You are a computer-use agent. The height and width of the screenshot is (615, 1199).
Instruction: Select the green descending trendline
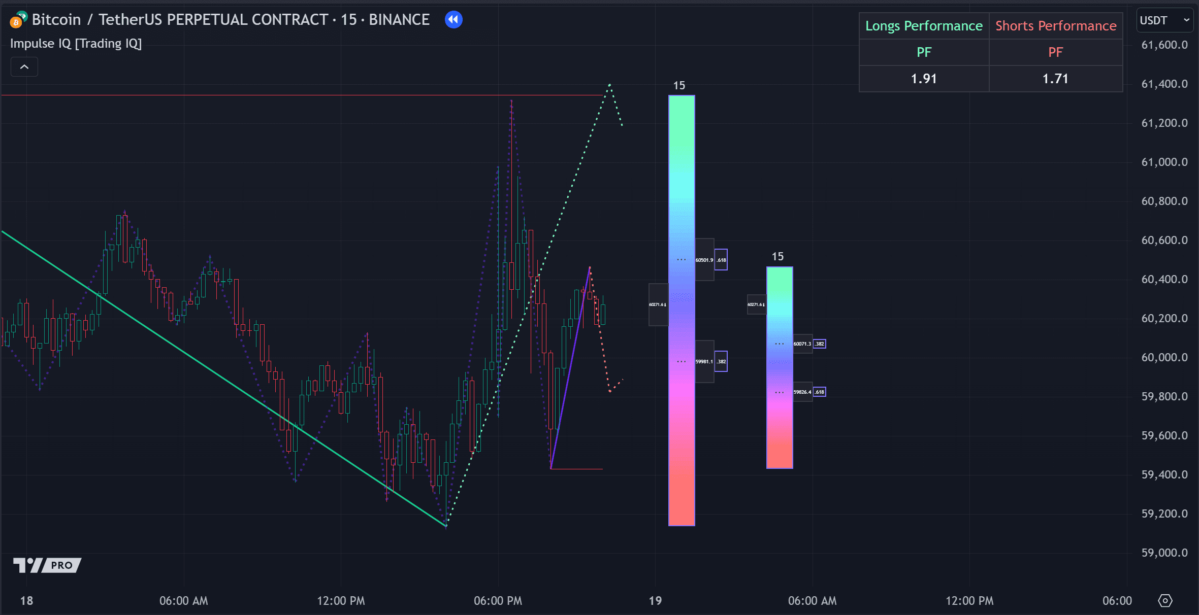203,365
